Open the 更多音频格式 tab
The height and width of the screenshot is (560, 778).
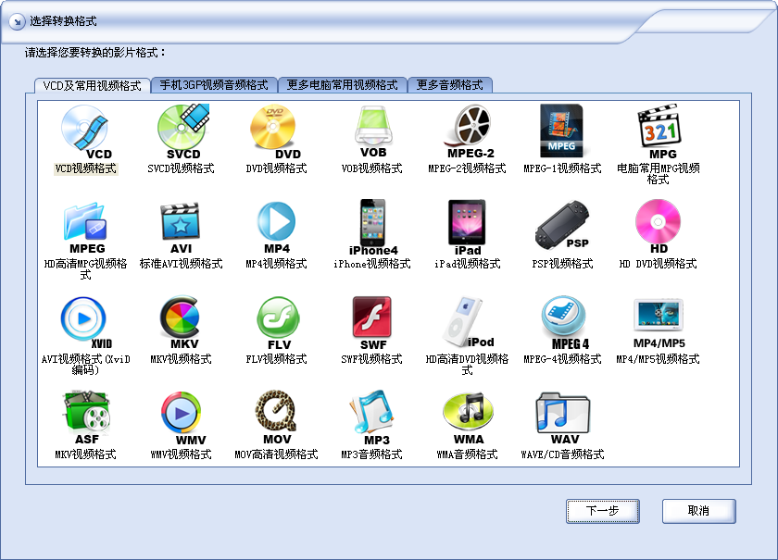pyautogui.click(x=449, y=85)
